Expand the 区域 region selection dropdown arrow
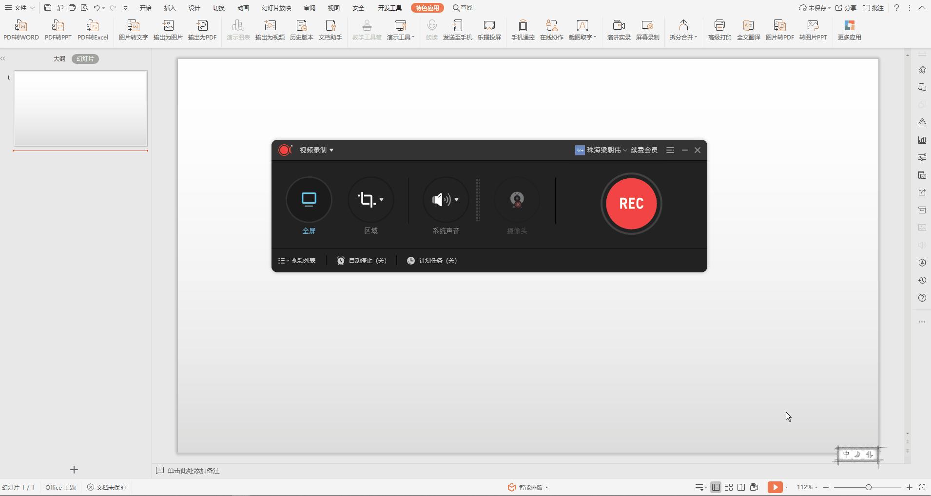The height and width of the screenshot is (496, 931). click(381, 200)
